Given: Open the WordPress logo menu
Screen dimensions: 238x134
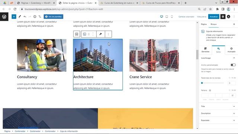Looking at the screenshot, I should [x=4, y=16].
